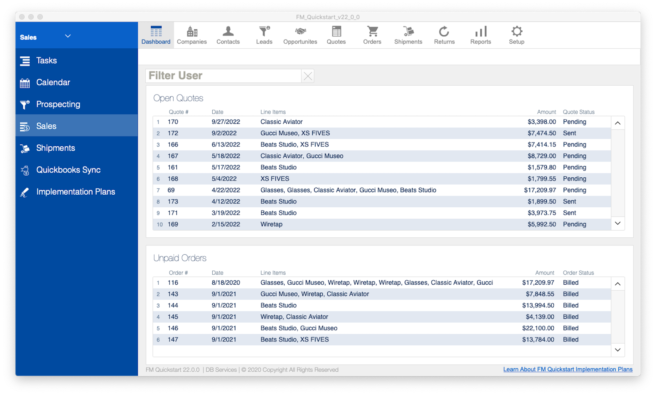656x395 pixels.
Task: Switch to the Dashboard tab
Action: point(156,35)
